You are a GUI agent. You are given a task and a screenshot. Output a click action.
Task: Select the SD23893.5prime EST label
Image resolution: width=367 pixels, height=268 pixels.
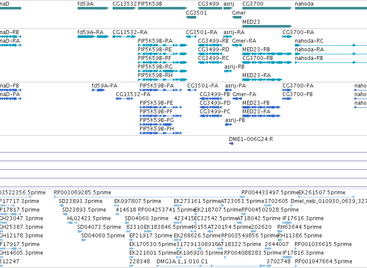pyautogui.click(x=84, y=210)
